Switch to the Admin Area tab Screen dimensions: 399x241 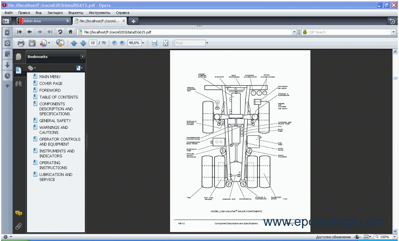point(43,21)
